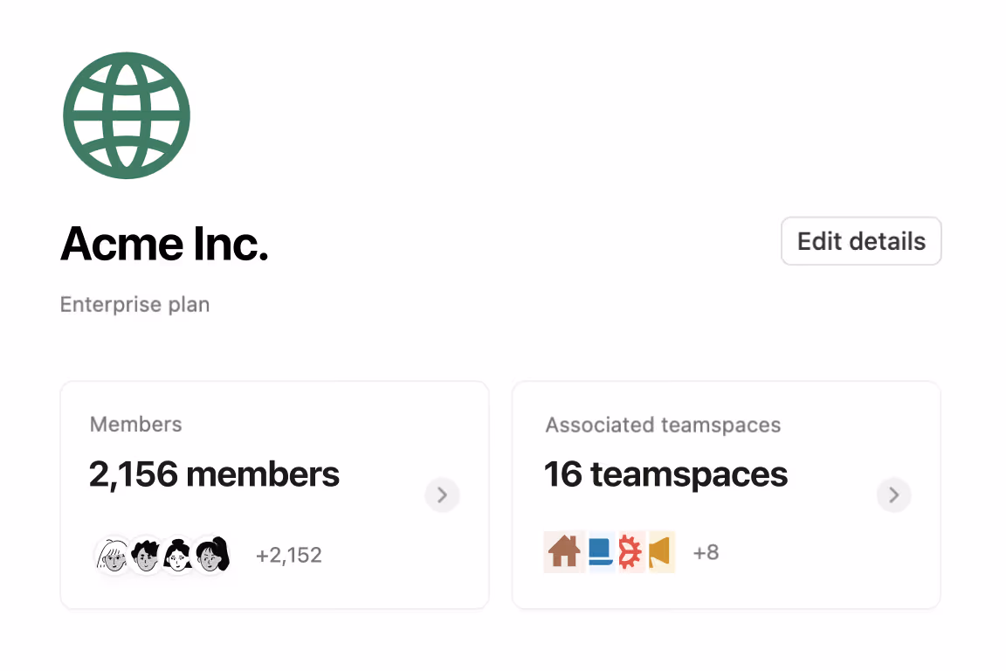This screenshot has width=1006, height=671.
Task: Open the house teamspace icon
Action: [x=564, y=552]
